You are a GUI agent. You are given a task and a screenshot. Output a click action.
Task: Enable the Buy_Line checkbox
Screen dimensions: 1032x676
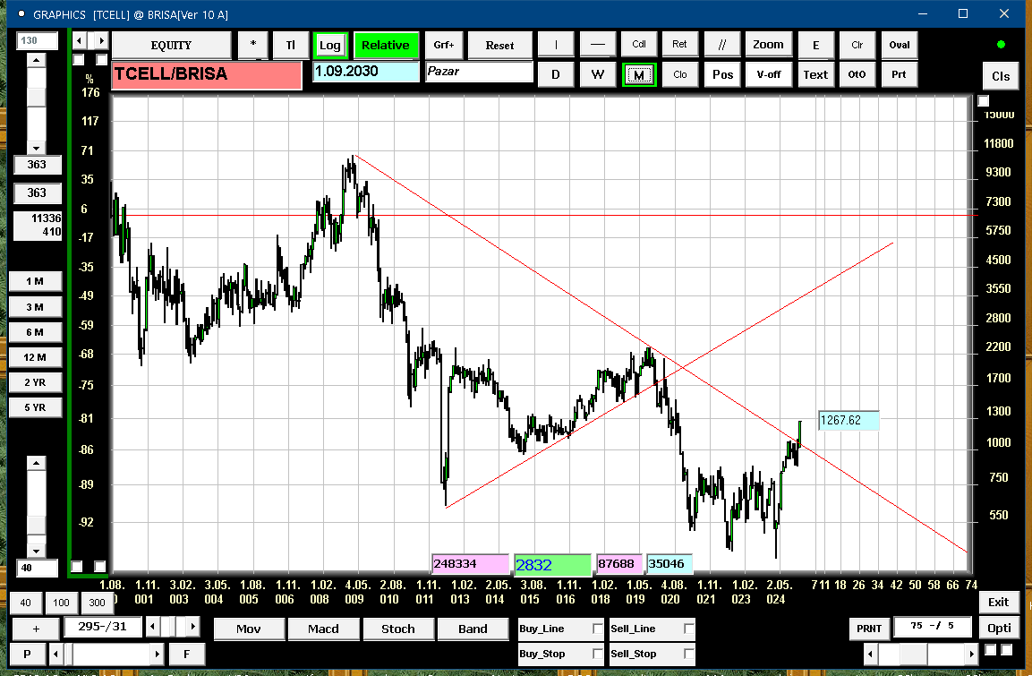pos(598,629)
